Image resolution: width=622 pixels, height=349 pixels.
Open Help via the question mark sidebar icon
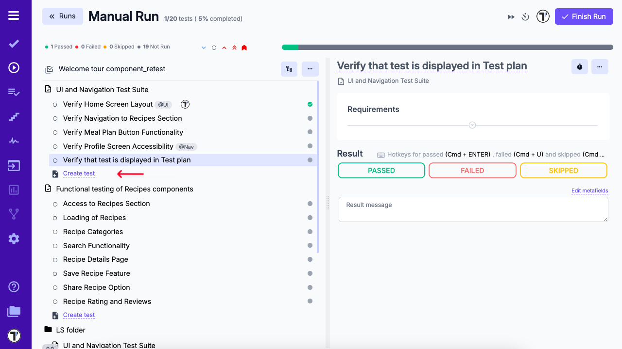(14, 287)
